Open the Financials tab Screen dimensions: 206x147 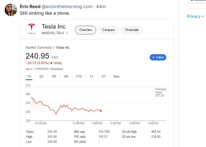pyautogui.click(x=132, y=30)
